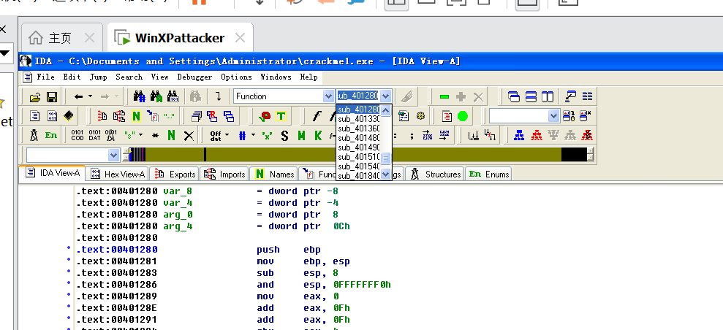Click the Open file folder icon
The height and width of the screenshot is (330, 723).
tap(35, 96)
